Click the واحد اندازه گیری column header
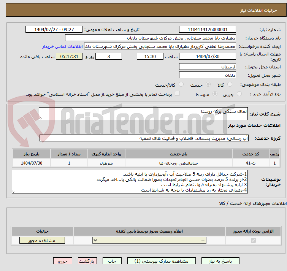Image resolution: width=287 pixels, height=271 pixels. coord(106,154)
